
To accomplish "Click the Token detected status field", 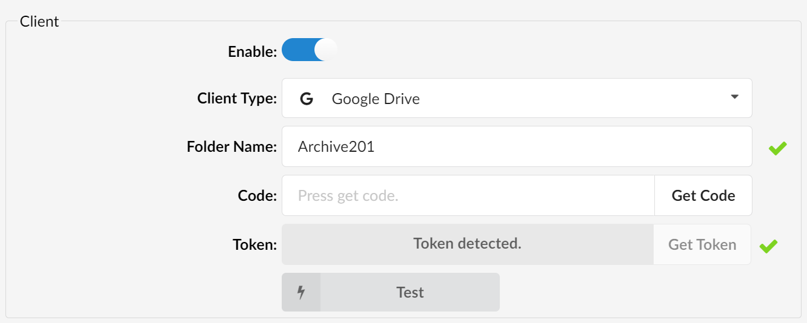I will click(467, 244).
